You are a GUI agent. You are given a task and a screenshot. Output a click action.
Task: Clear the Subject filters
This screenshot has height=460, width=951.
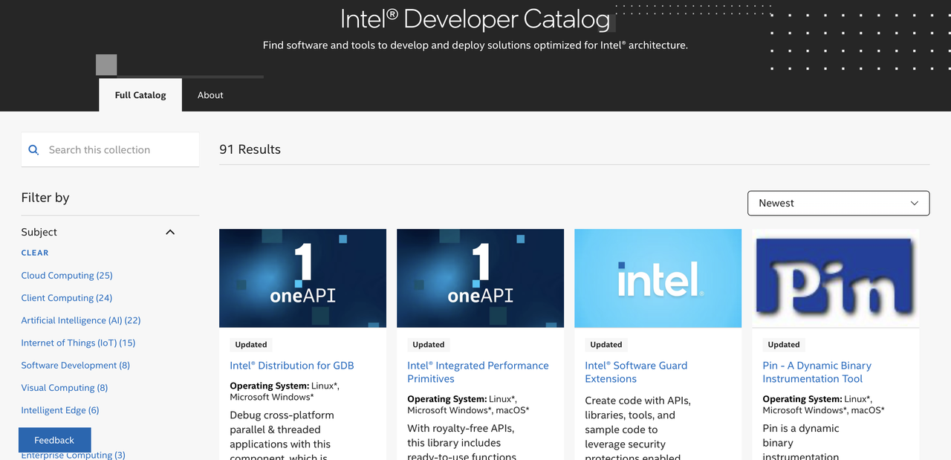pos(35,253)
